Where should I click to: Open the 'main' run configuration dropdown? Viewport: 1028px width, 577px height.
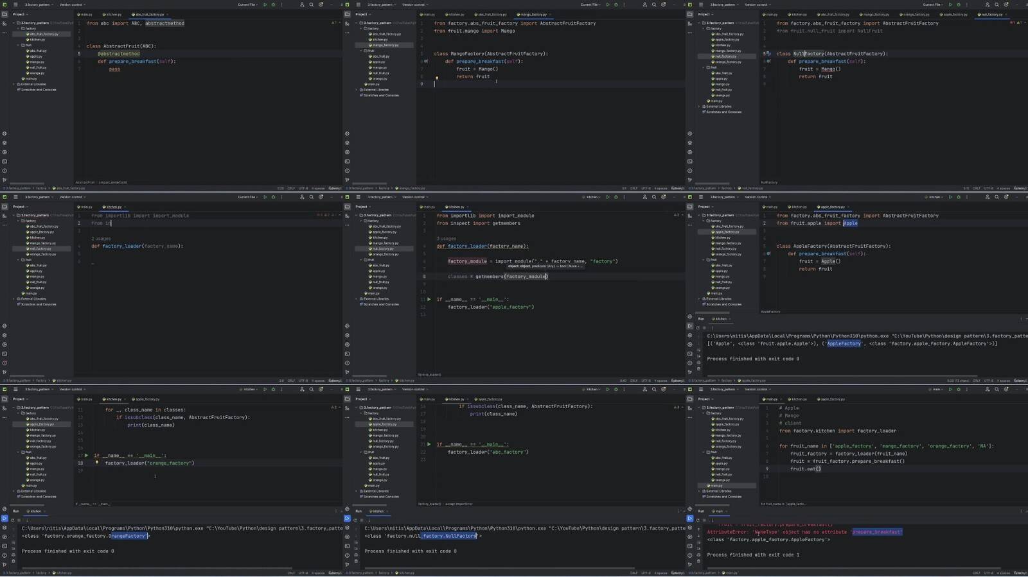pos(937,389)
